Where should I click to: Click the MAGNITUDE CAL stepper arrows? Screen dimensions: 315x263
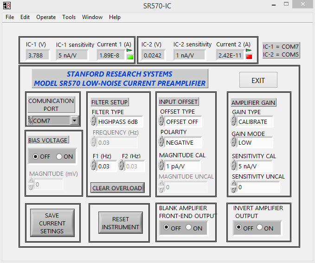pos(161,165)
